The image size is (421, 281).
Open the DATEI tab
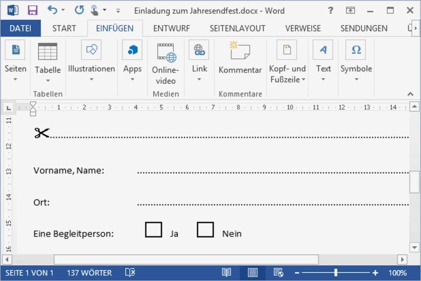20,28
